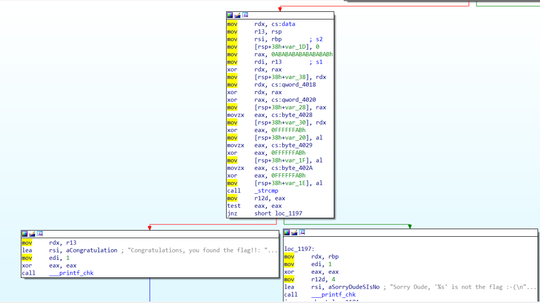The width and height of the screenshot is (540, 303).
Task: Click 'xor eax, eax' in the Congratulations block
Action: 49,266
